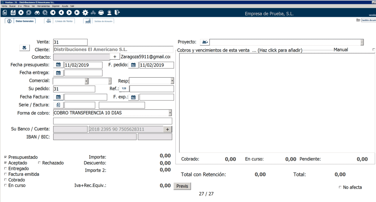Open settings with the gear icon
The image size is (376, 202).
[85, 12]
